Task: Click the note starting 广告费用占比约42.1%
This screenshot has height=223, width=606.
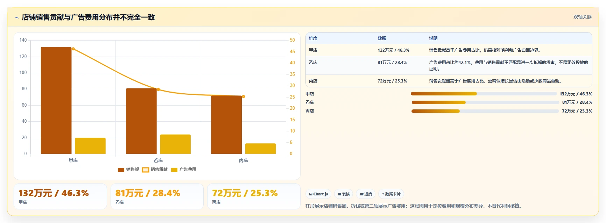Action: coord(509,66)
